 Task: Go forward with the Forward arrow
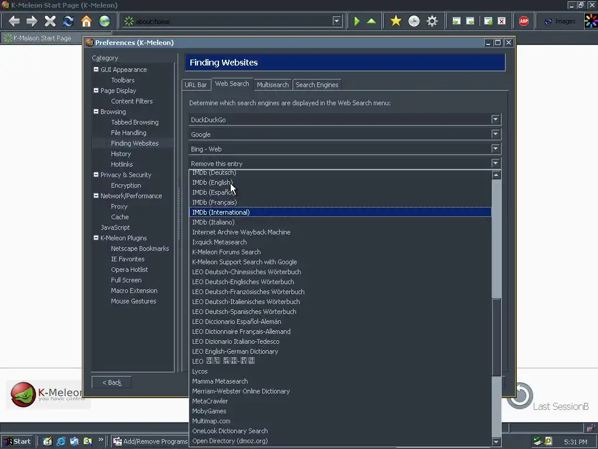coord(32,21)
